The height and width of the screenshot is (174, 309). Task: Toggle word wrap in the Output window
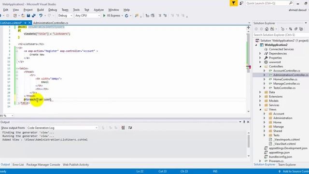point(130,128)
